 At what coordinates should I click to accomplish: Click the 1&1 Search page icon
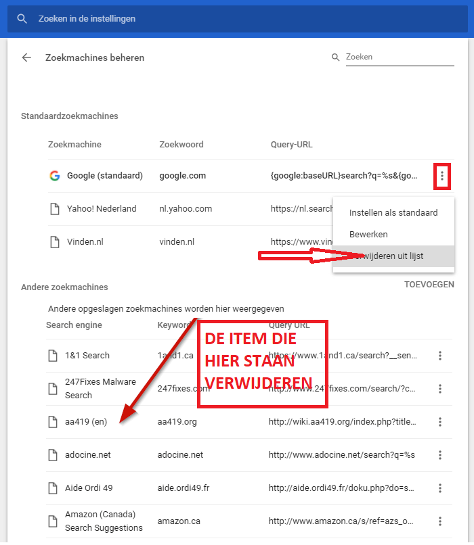point(53,356)
